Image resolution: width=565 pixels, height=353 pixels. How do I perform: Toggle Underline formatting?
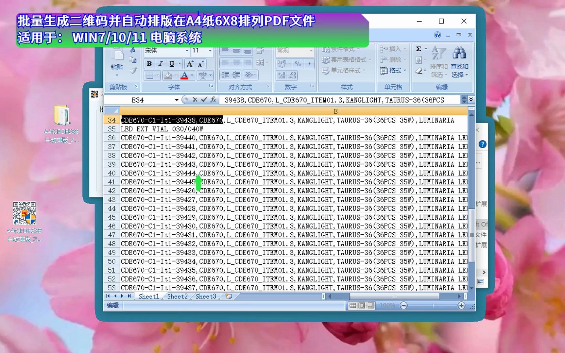[172, 64]
